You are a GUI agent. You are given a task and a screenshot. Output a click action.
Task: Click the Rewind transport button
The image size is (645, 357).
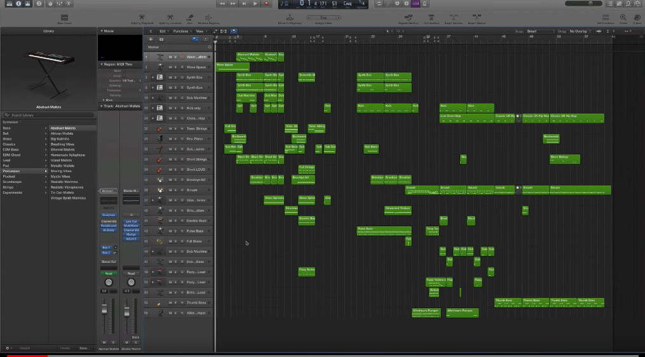(222, 4)
